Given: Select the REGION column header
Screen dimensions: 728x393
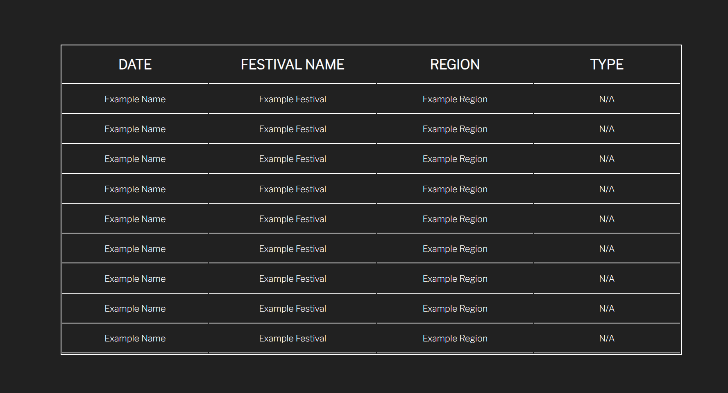Looking at the screenshot, I should pos(455,65).
